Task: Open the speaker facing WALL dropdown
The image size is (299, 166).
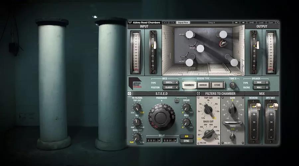Action: (261, 87)
